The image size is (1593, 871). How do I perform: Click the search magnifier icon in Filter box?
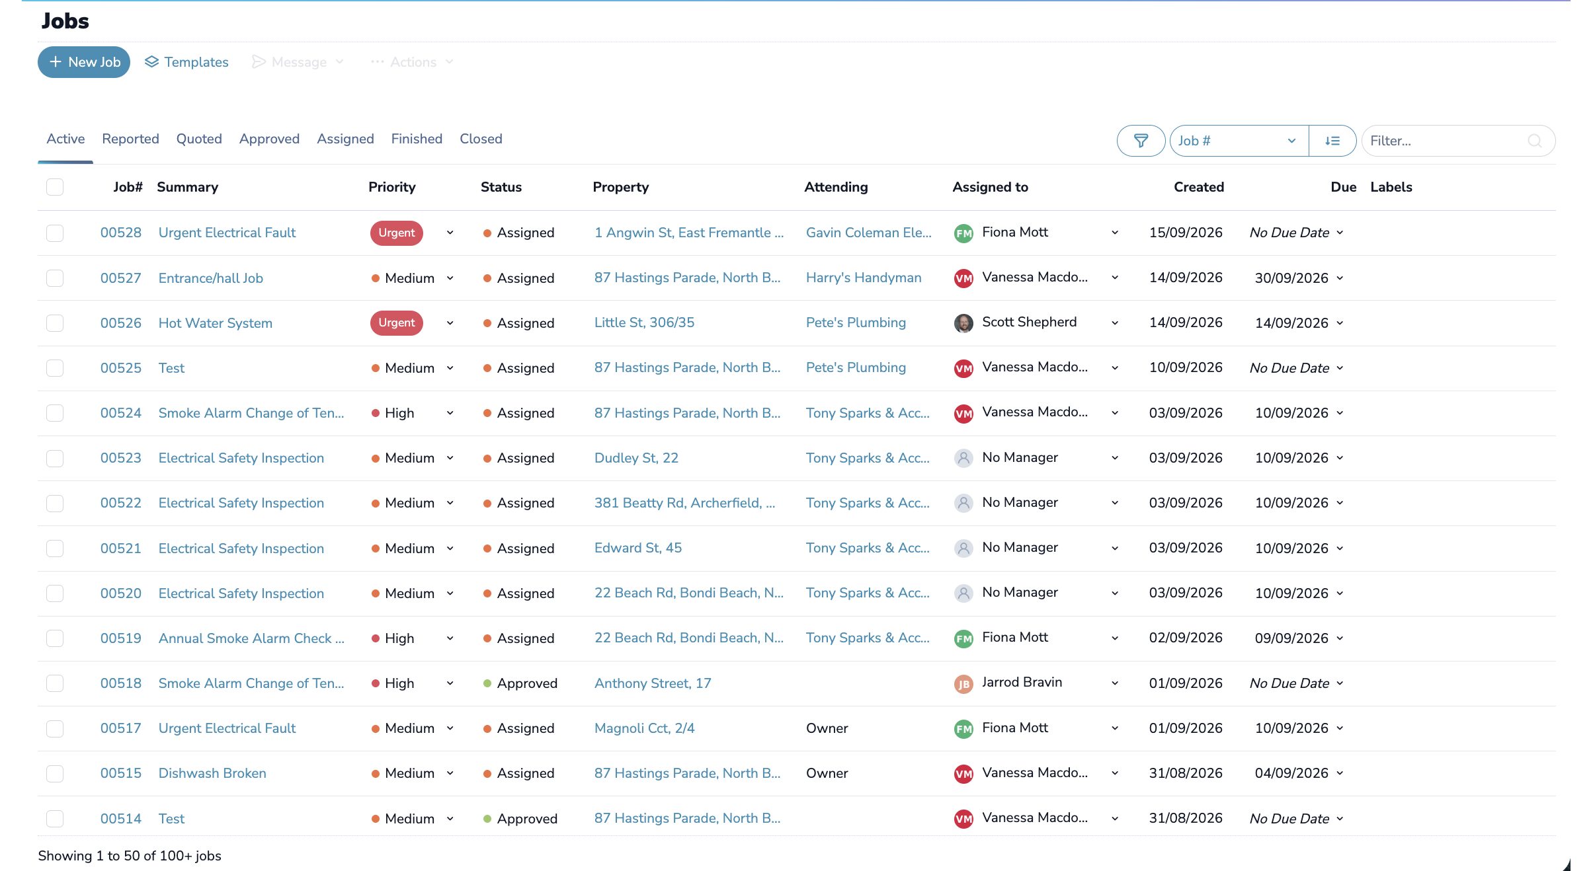click(1535, 141)
